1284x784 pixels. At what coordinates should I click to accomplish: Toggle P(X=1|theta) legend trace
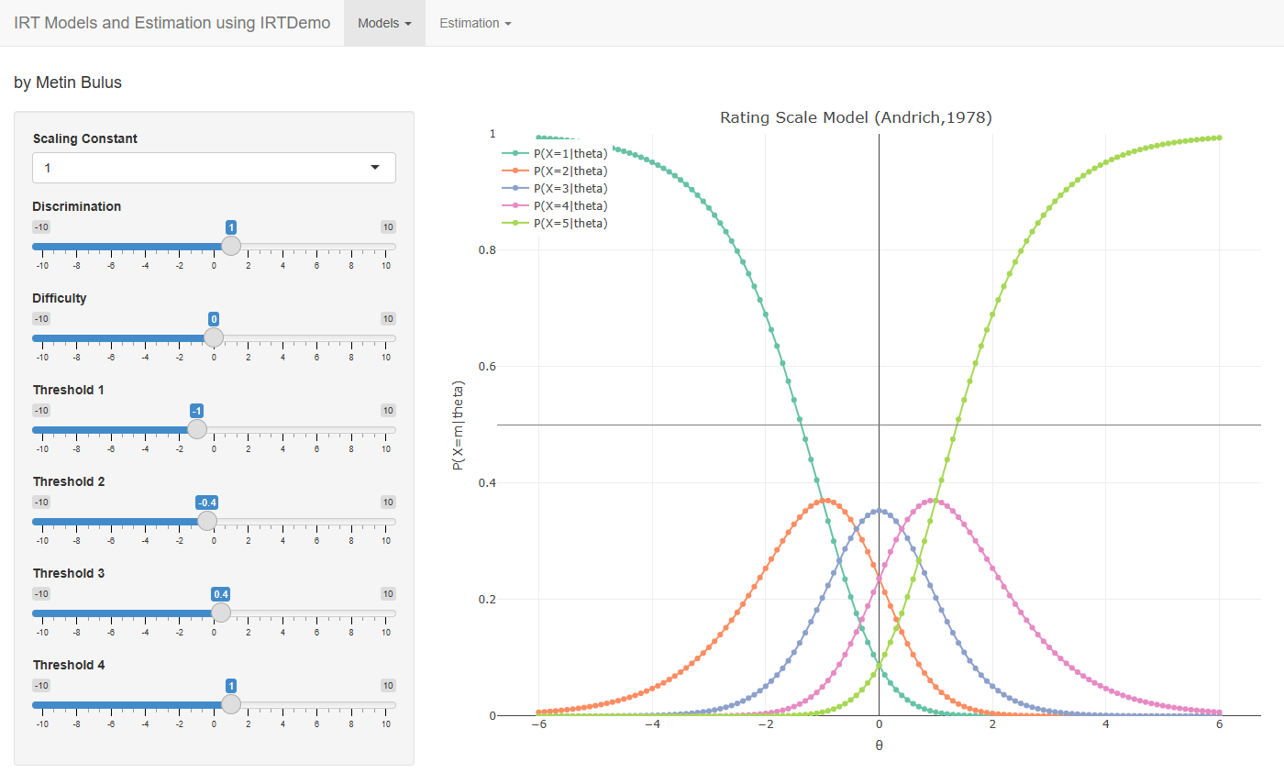click(554, 153)
